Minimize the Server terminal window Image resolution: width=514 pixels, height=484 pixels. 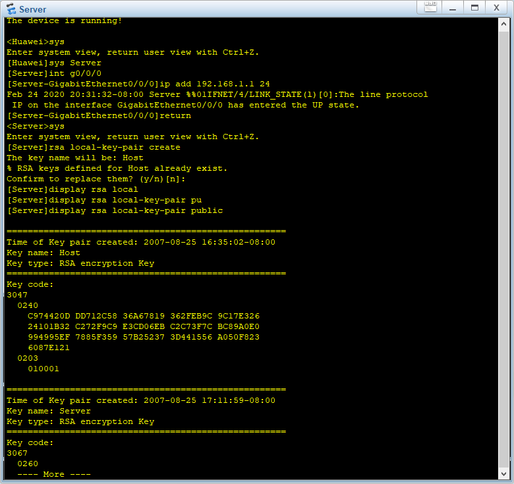coord(453,7)
